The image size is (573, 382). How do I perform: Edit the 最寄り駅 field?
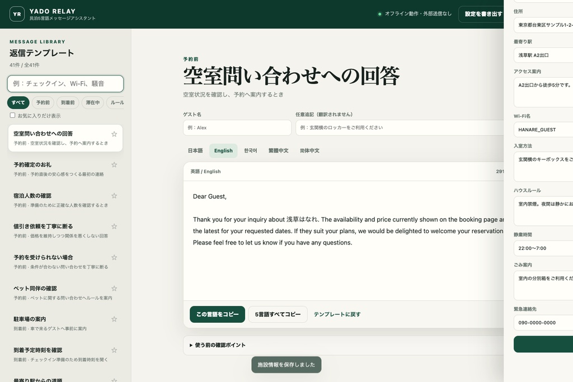point(543,55)
